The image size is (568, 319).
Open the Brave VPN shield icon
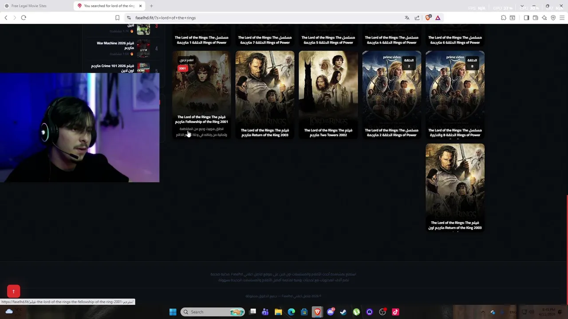coord(553,18)
